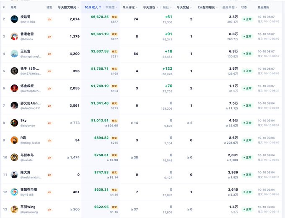
Task: Sort by the 10.9 收入 column
Action: click(x=93, y=7)
